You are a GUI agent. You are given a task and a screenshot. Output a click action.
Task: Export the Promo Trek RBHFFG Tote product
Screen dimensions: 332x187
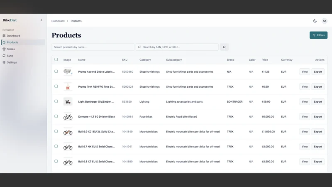point(318,87)
